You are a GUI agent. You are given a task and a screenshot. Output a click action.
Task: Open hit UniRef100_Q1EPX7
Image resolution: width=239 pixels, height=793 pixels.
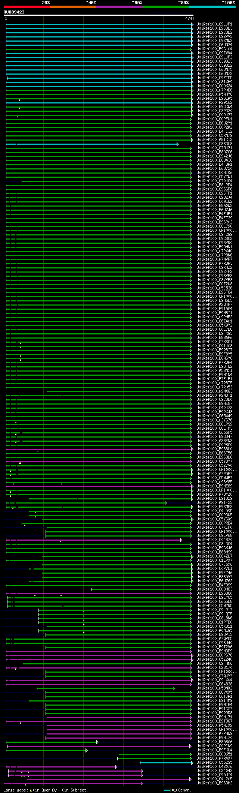click(x=214, y=561)
